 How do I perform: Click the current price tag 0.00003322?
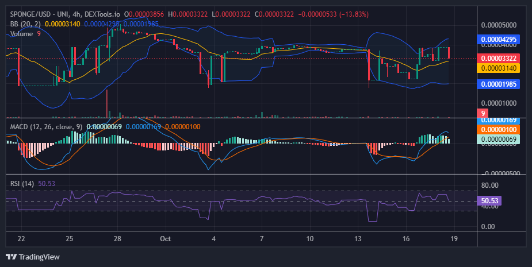(499, 58)
